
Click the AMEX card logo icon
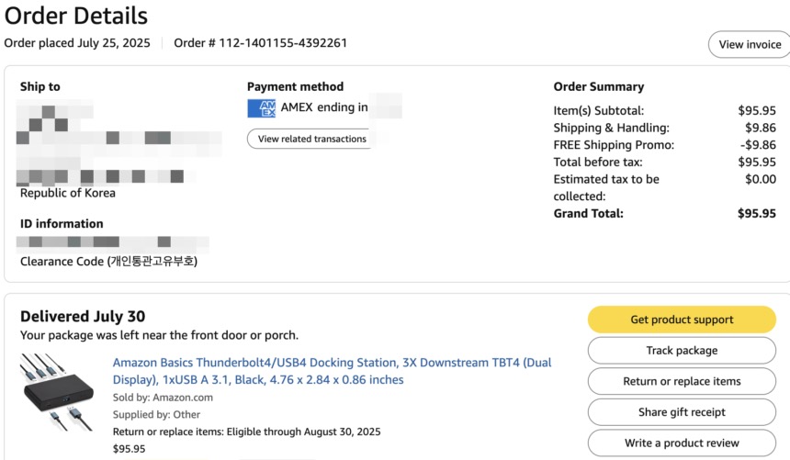pyautogui.click(x=261, y=108)
